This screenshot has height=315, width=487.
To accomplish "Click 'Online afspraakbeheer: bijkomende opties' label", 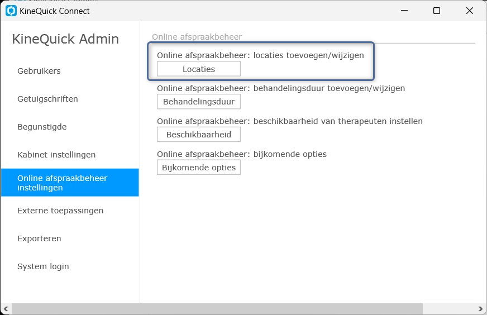I will click(242, 154).
